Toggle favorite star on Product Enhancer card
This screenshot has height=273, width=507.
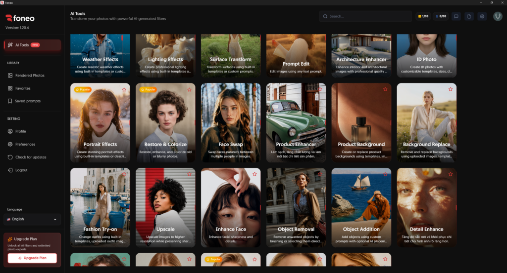tap(320, 89)
